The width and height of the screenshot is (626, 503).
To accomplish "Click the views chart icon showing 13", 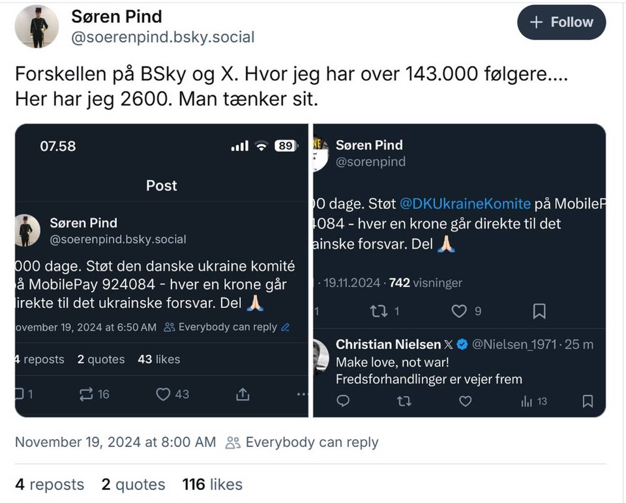I will (x=527, y=401).
